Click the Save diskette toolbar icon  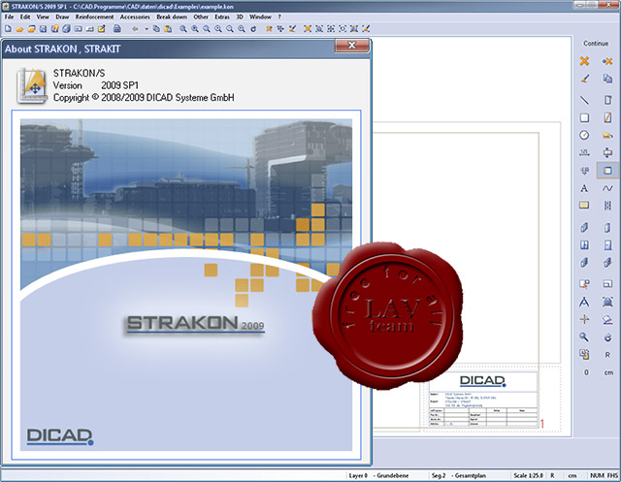(43, 28)
